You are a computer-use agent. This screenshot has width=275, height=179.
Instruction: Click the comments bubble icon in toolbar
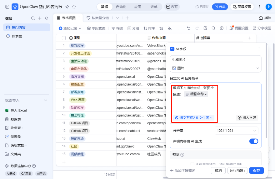[222, 28]
